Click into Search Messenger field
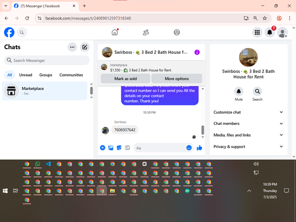This screenshot has width=296, height=222. coord(47,60)
